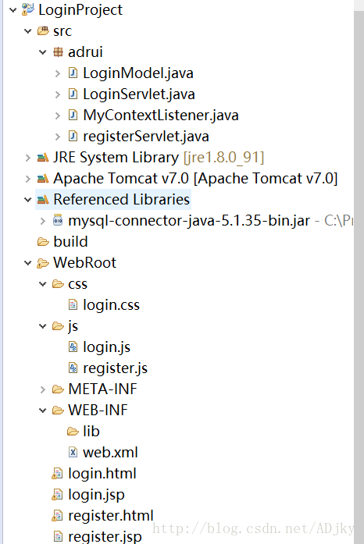364x544 pixels.
Task: Select register.js file name
Action: [115, 368]
